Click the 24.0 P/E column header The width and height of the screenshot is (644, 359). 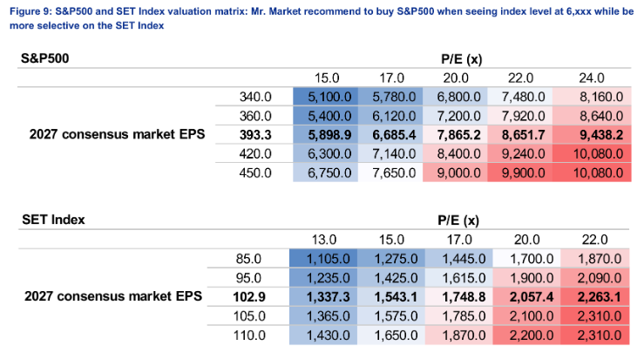pos(592,78)
